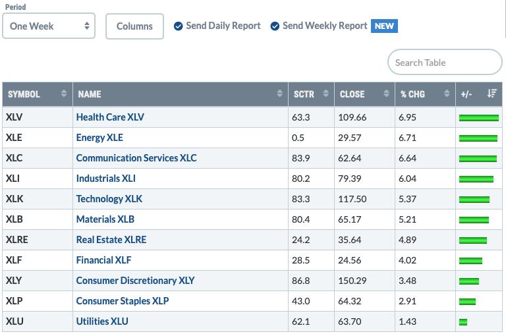Open the Energy XLE link
506x334 pixels.
(99, 138)
